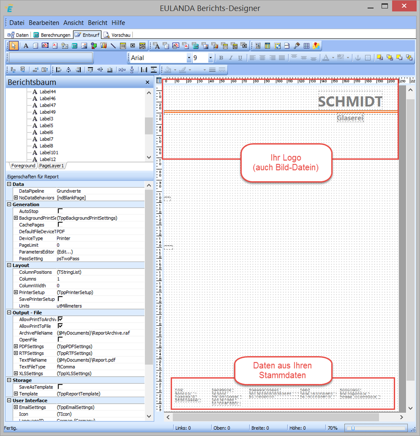This screenshot has height=436, width=420.
Task: Toggle the AutoStop checkbox
Action: point(60,211)
